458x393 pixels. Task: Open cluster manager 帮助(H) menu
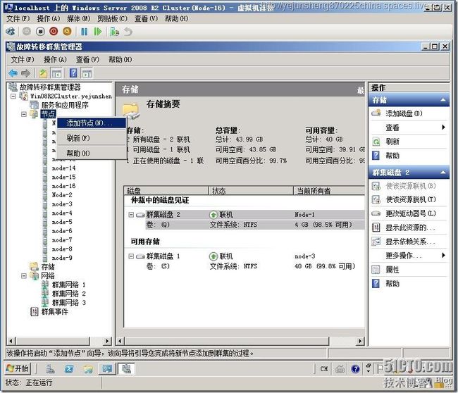pyautogui.click(x=120, y=60)
